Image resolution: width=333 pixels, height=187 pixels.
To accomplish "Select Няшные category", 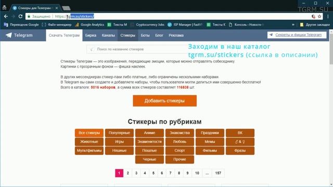I will (119, 151).
